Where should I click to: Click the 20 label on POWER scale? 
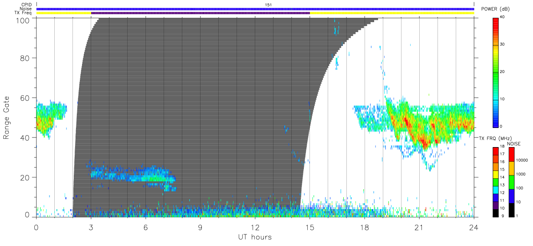tap(503, 72)
